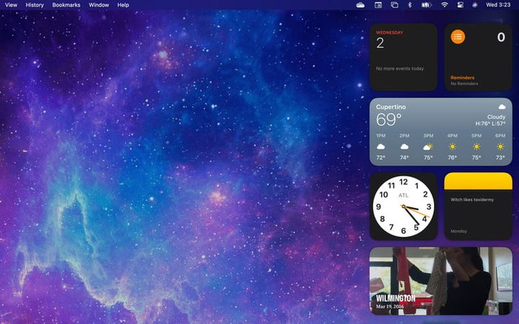Activate Siri from the menu bar
Viewport: 519px width, 324px height.
(x=475, y=5)
